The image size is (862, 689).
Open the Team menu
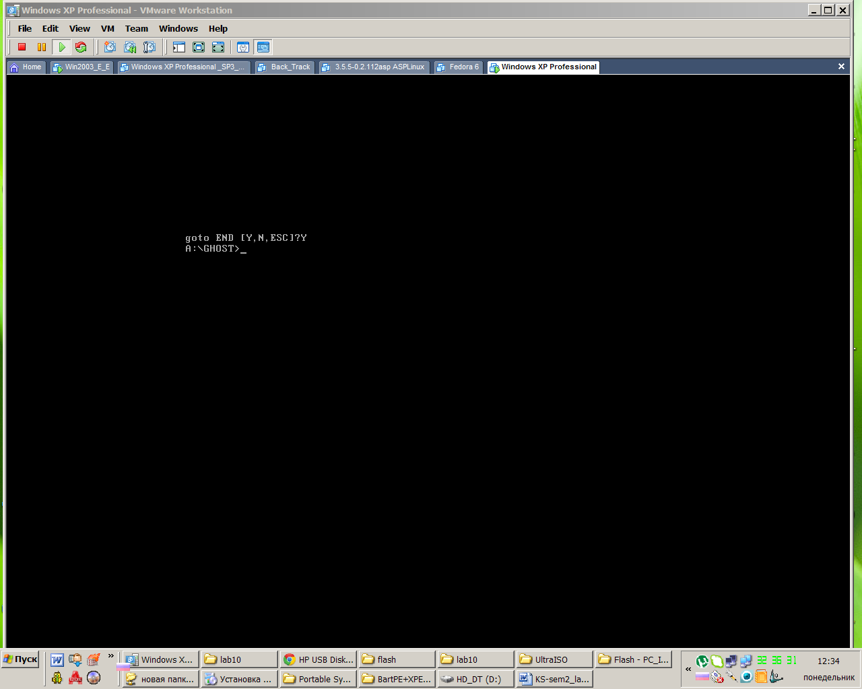click(x=137, y=28)
